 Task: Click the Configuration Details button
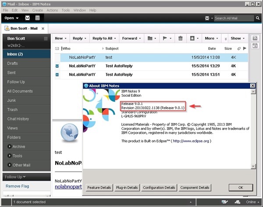coord(159,188)
